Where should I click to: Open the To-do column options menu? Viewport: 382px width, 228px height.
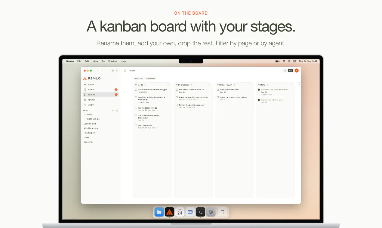(x=168, y=85)
